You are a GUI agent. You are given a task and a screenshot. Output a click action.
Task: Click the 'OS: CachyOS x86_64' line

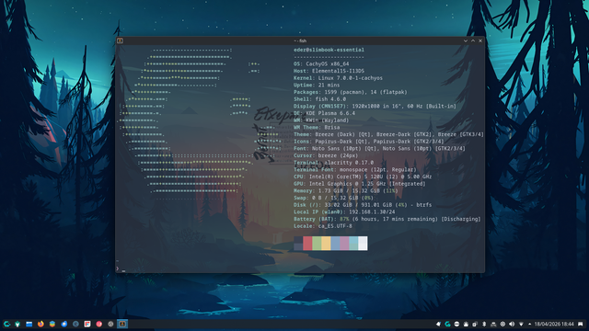click(321, 63)
